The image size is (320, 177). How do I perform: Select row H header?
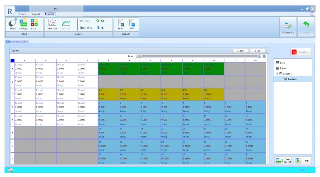coord(13,158)
